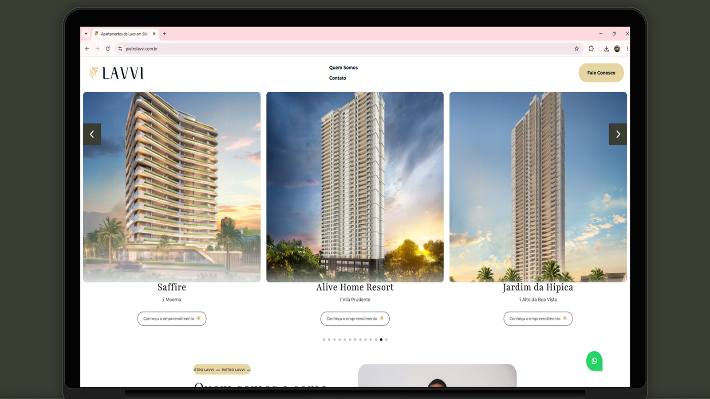The width and height of the screenshot is (710, 399).
Task: Open the Saffire building image
Action: coord(172,187)
